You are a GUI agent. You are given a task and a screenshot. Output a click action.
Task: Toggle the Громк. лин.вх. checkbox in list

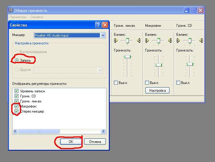point(16,101)
